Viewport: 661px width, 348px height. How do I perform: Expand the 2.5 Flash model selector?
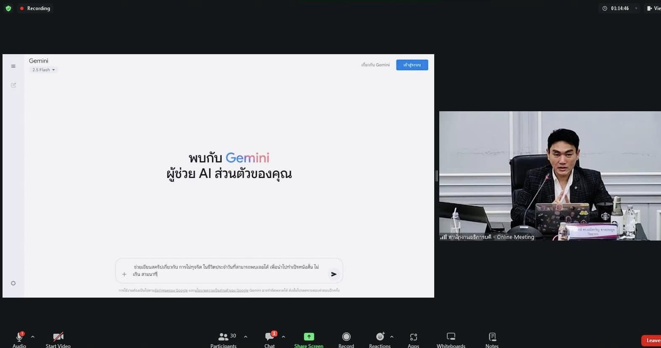click(x=43, y=70)
